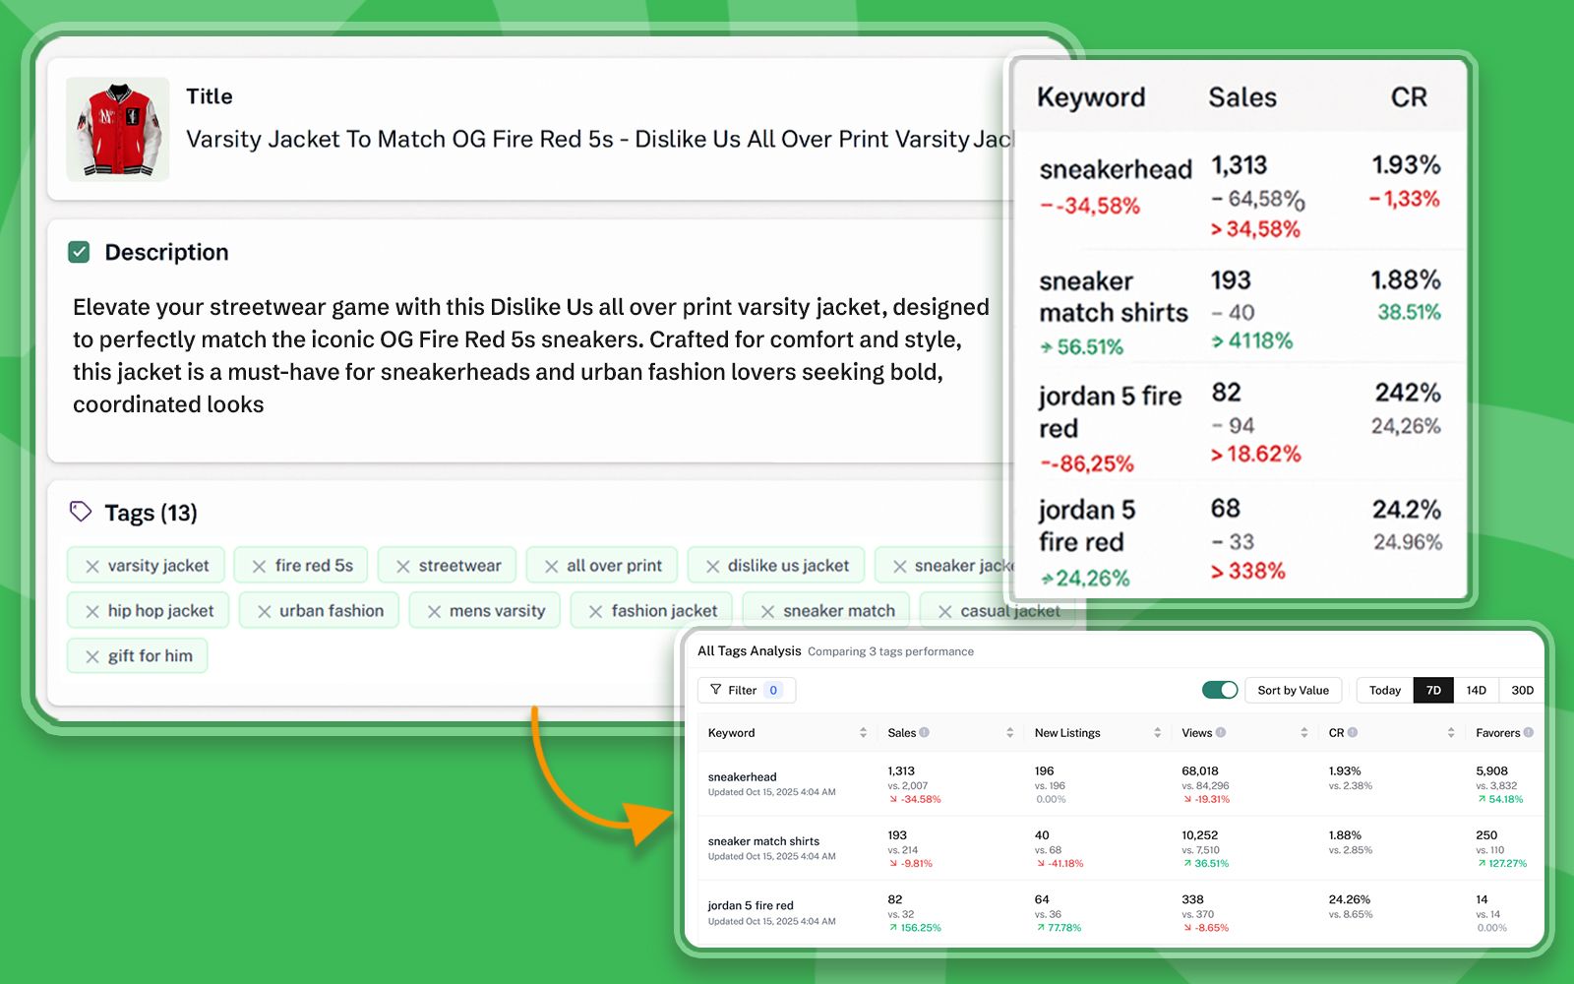Select the Today time range tab
This screenshot has width=1574, height=984.
pos(1384,690)
